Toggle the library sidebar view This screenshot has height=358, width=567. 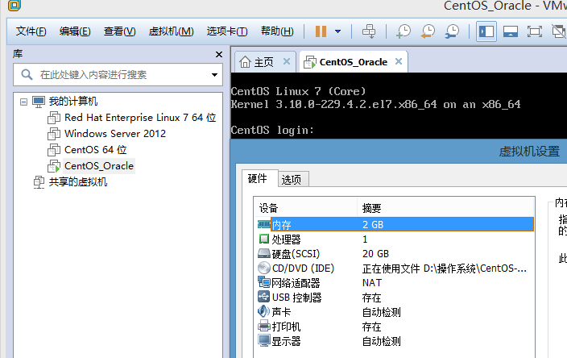486,31
